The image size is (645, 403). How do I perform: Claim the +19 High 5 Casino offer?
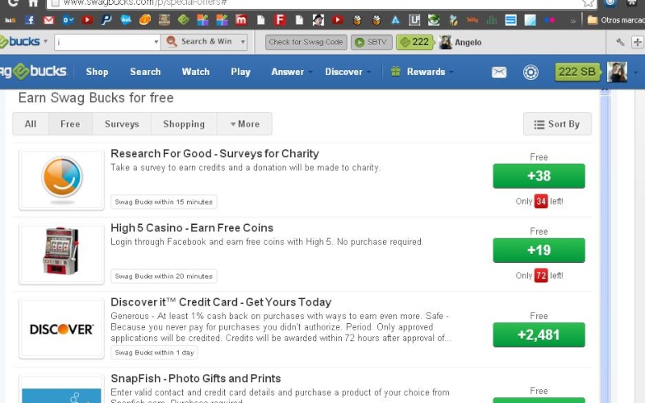pyautogui.click(x=539, y=250)
